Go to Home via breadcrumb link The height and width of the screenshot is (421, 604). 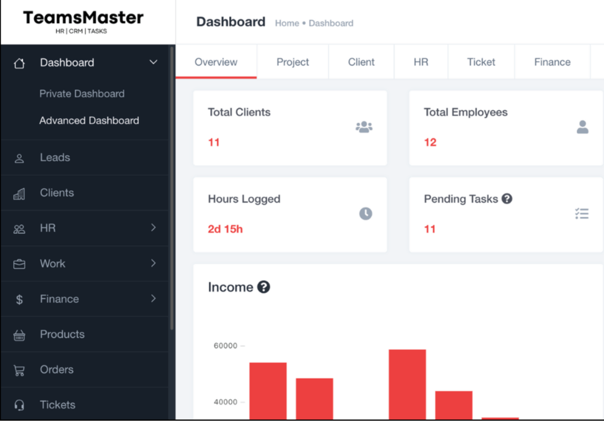(287, 23)
